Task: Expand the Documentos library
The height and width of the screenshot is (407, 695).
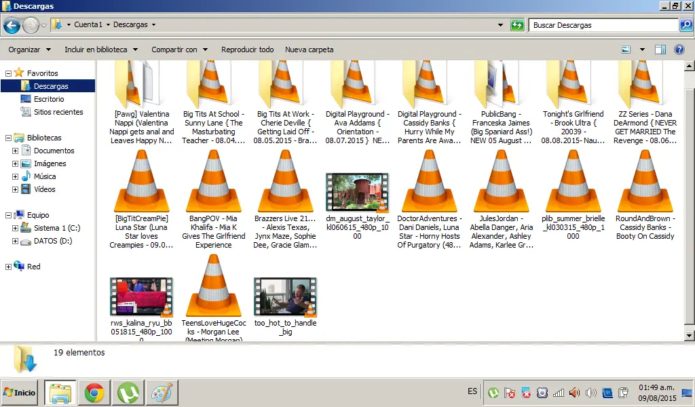Action: point(15,151)
